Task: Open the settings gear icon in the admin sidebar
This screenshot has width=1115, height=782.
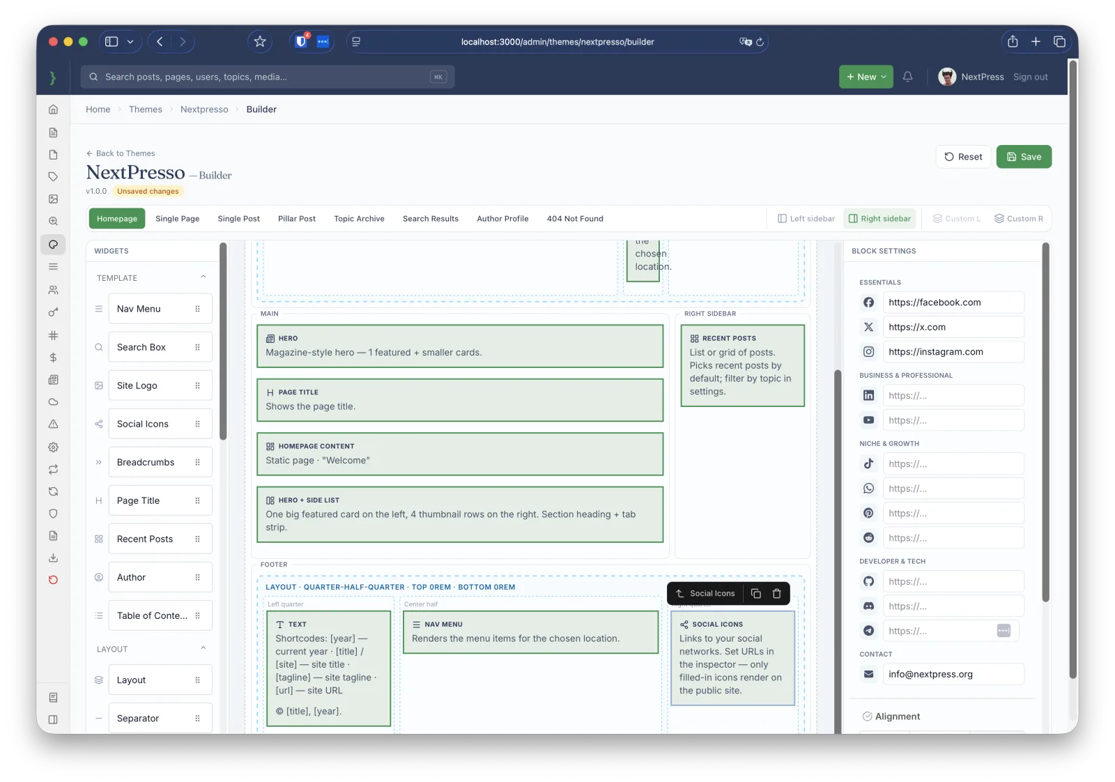Action: coord(53,447)
